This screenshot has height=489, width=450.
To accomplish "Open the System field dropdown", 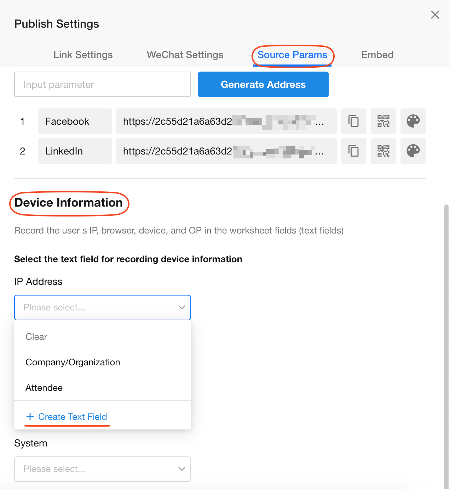I will [103, 469].
